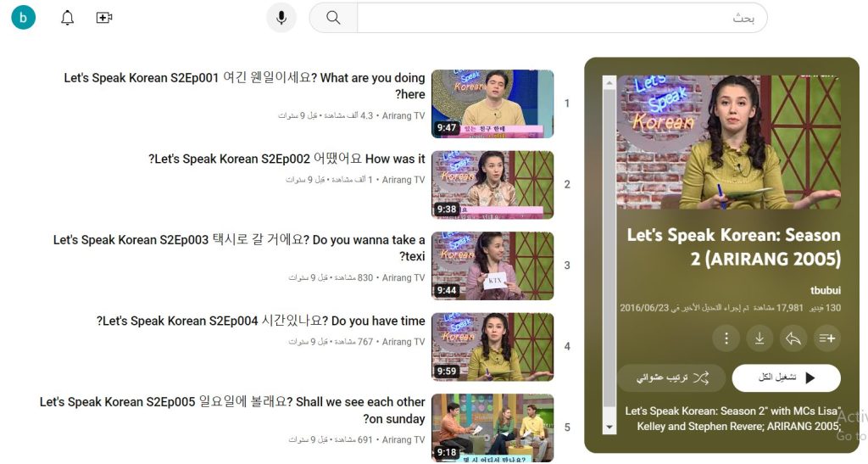Toggle shuffle play for the playlist
Viewport: 868px width, 464px height.
(670, 377)
